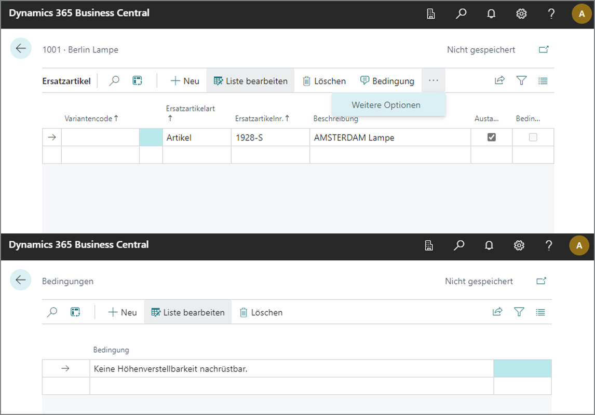Image resolution: width=595 pixels, height=415 pixels.
Task: Open Bedin... column header options
Action: pyautogui.click(x=528, y=119)
